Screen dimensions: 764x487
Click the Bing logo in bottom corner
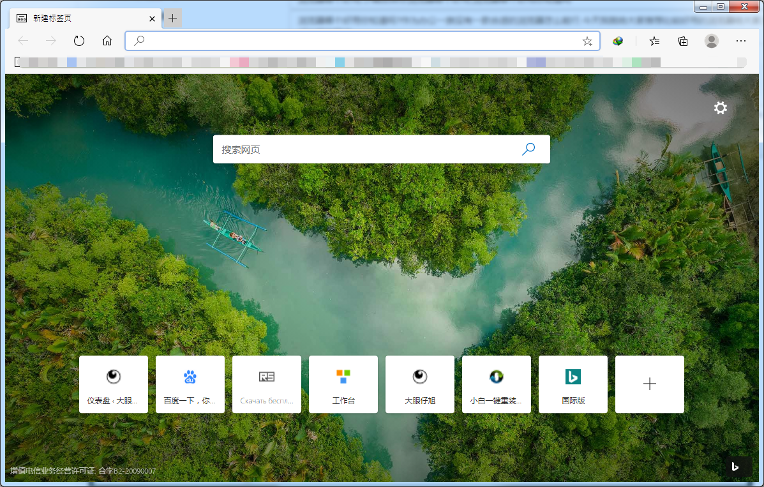pos(735,467)
